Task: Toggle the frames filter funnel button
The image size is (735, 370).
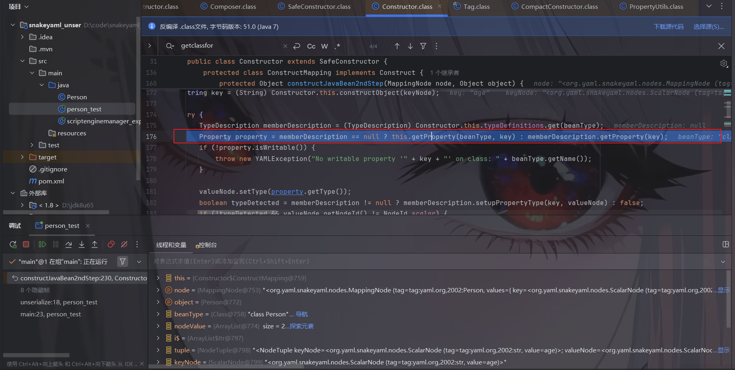Action: (x=123, y=261)
